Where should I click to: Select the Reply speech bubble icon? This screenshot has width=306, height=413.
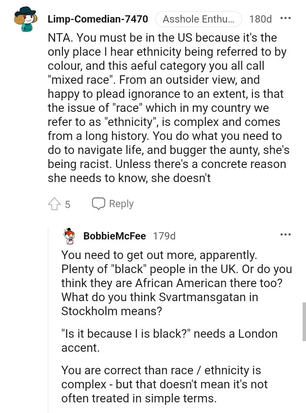pyautogui.click(x=99, y=204)
